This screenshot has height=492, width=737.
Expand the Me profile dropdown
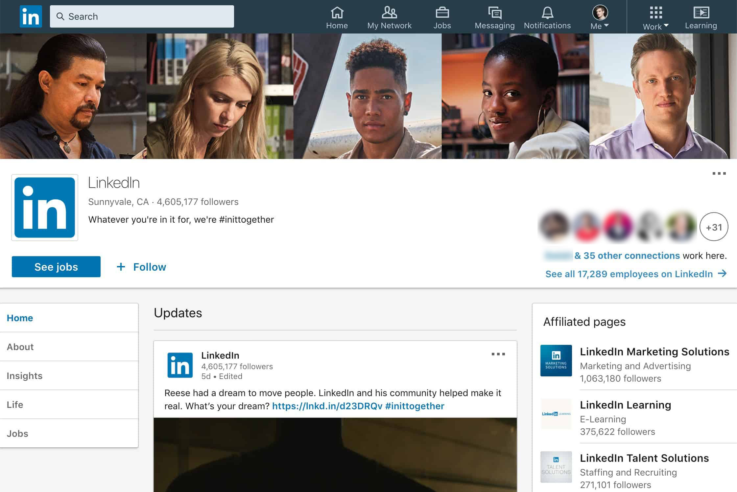coord(600,18)
